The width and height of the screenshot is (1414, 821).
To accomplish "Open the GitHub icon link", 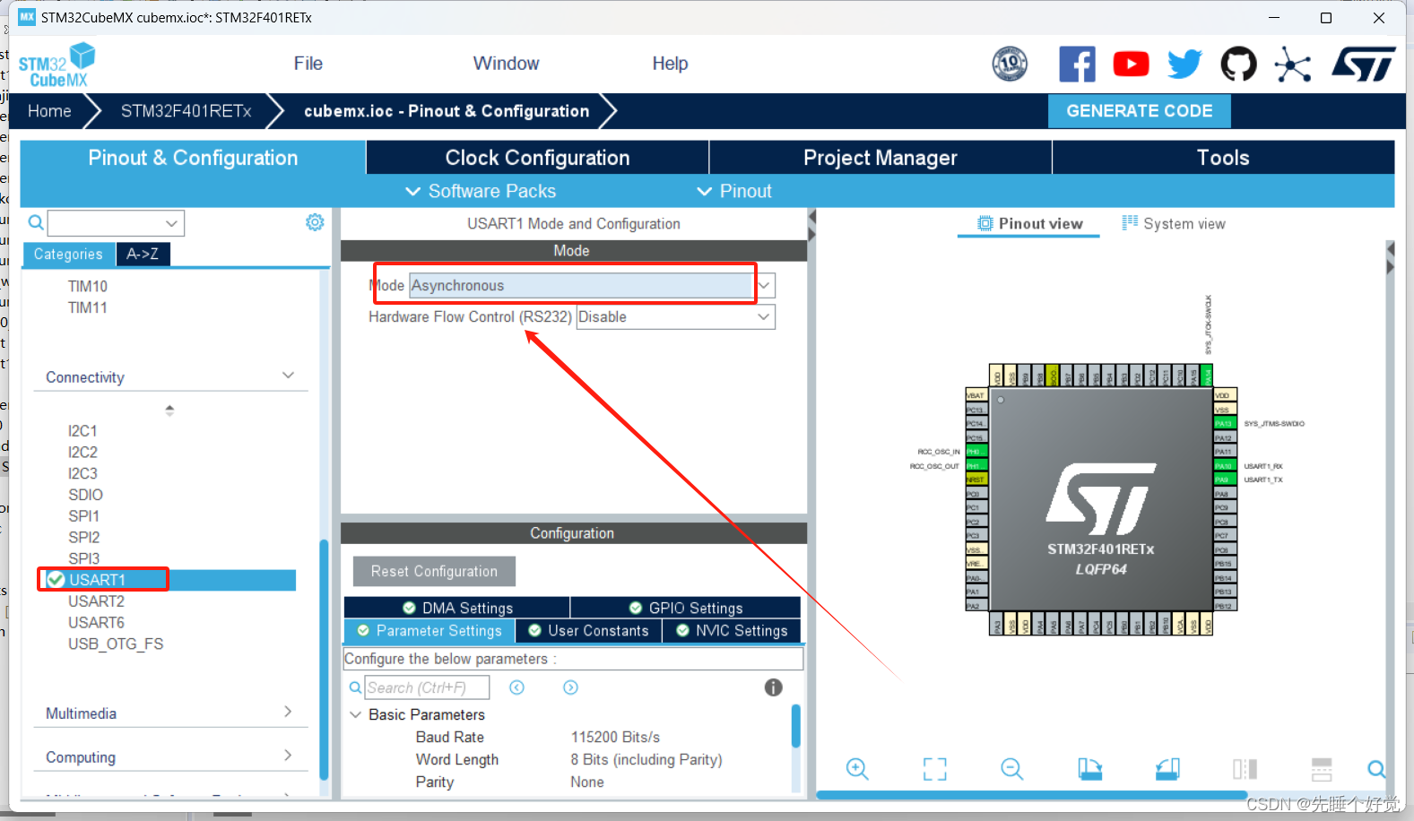I will coord(1238,64).
